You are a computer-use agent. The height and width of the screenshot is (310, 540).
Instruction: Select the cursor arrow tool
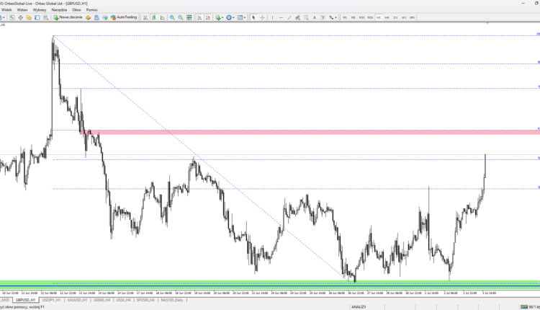coord(253,17)
